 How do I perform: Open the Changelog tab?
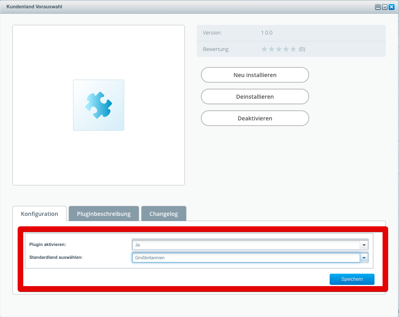(164, 213)
